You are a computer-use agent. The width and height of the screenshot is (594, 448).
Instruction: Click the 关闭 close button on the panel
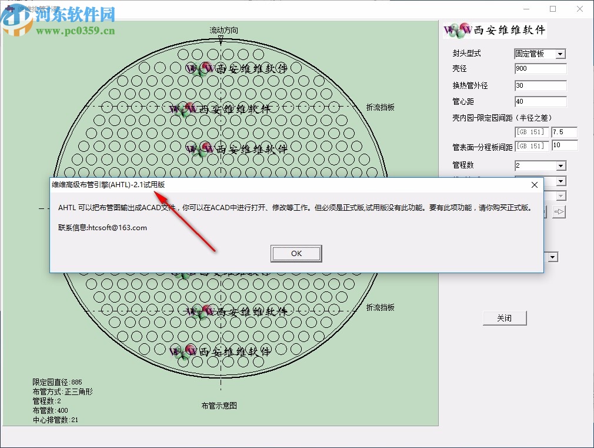tap(505, 317)
